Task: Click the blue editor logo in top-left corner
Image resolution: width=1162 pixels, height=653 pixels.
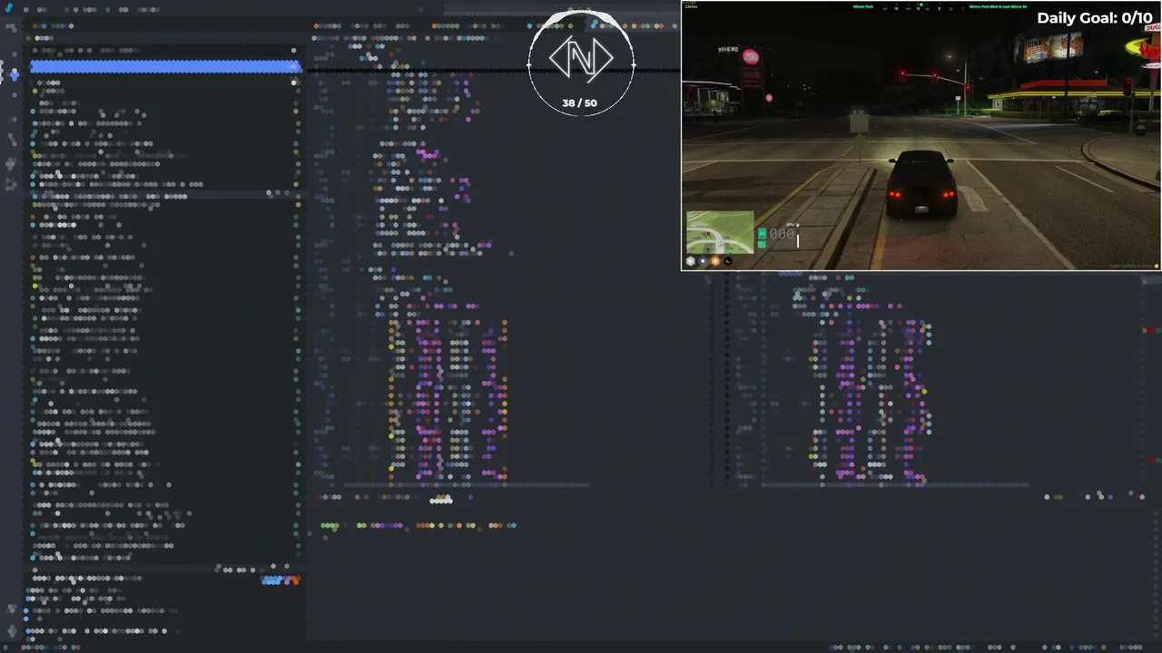Action: click(x=9, y=7)
